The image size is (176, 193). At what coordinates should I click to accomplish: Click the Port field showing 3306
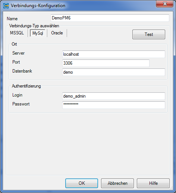(106, 63)
